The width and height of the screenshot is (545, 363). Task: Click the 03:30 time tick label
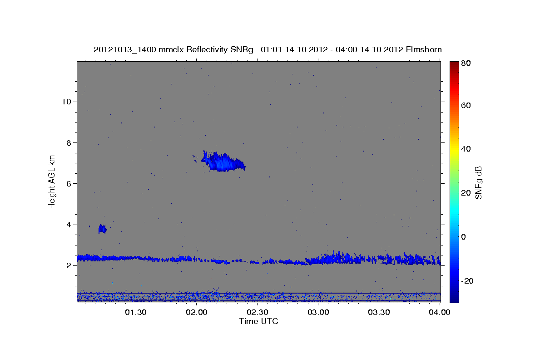[379, 312]
